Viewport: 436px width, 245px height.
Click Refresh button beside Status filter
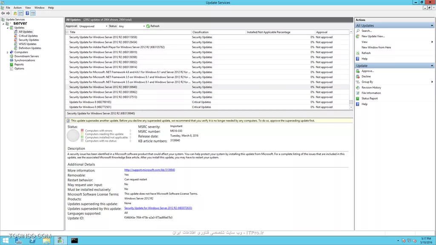coord(153,26)
